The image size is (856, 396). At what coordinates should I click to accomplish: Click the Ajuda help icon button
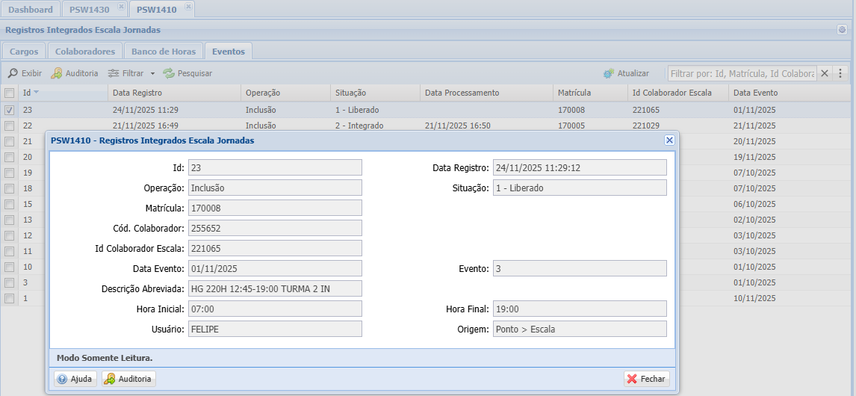point(76,379)
